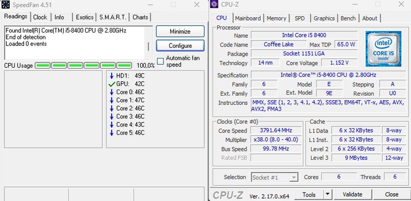Open the Memory tab in CPU-Z
Image resolution: width=411 pixels, height=201 pixels.
pos(276,18)
